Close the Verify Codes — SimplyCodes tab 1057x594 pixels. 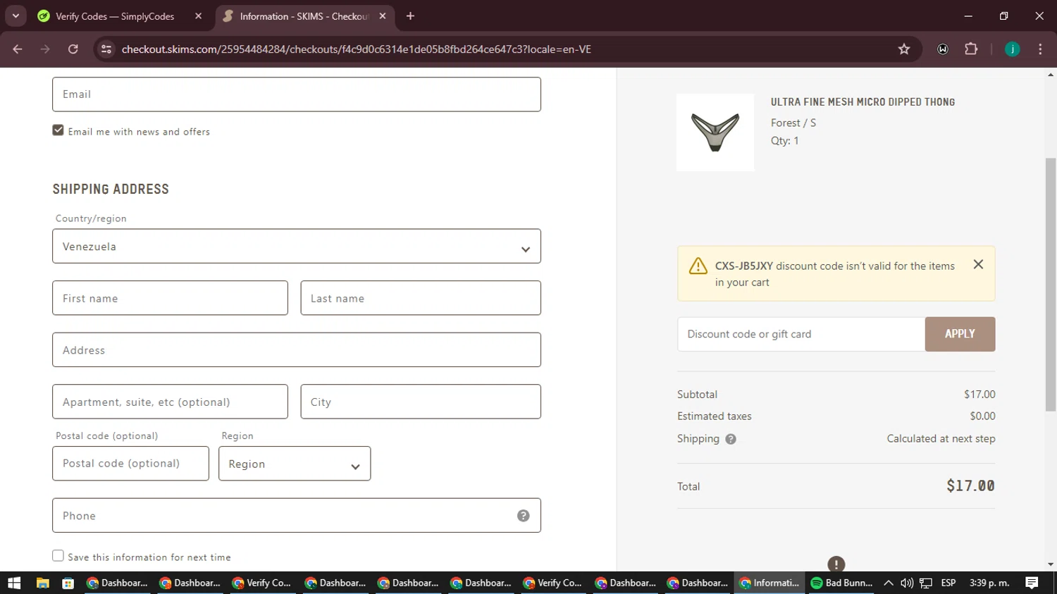[x=198, y=16]
